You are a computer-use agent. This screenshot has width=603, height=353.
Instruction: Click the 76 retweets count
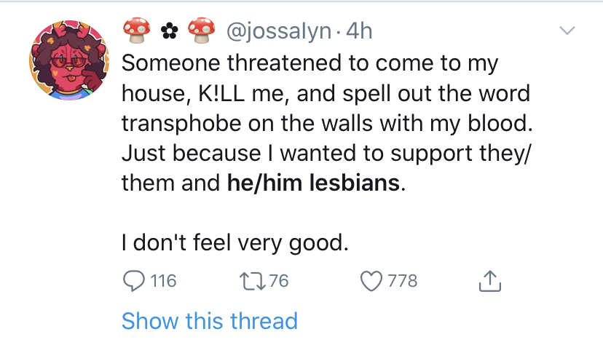(279, 281)
